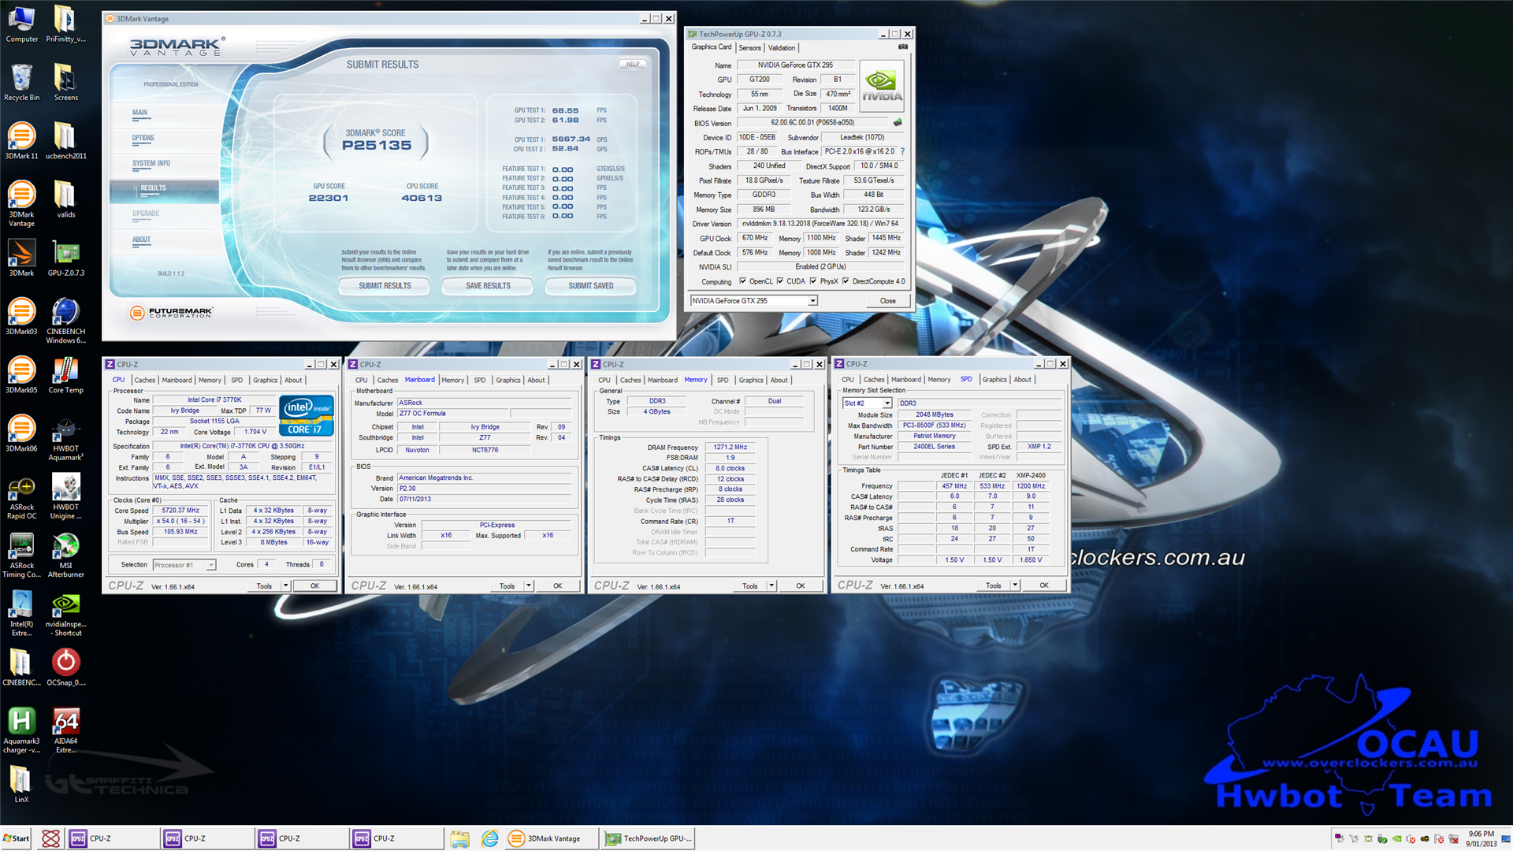Select the ASRock Timing Configurator icon

click(21, 555)
